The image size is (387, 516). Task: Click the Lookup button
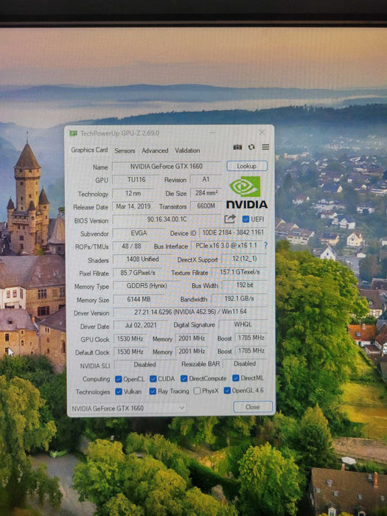247,166
